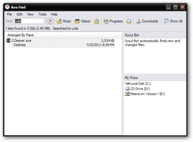Click the Desktop location text
Viewport: 193px width, 142px height.
coord(20,45)
